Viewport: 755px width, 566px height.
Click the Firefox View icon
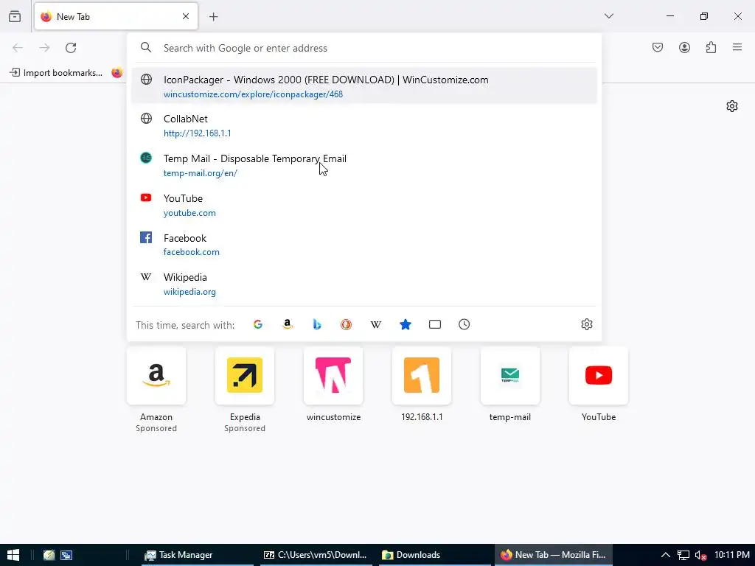tap(15, 16)
